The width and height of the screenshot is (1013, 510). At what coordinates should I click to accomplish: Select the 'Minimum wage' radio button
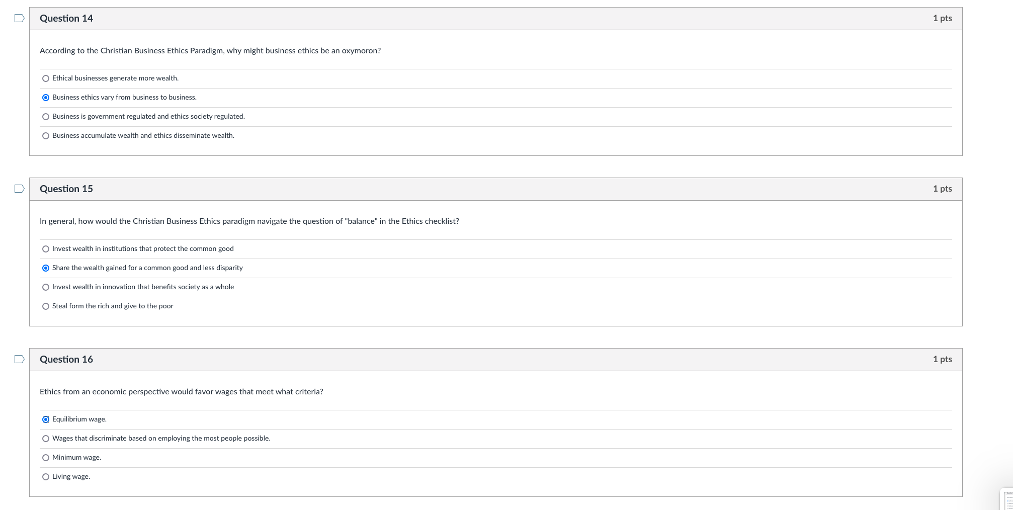[x=46, y=458]
